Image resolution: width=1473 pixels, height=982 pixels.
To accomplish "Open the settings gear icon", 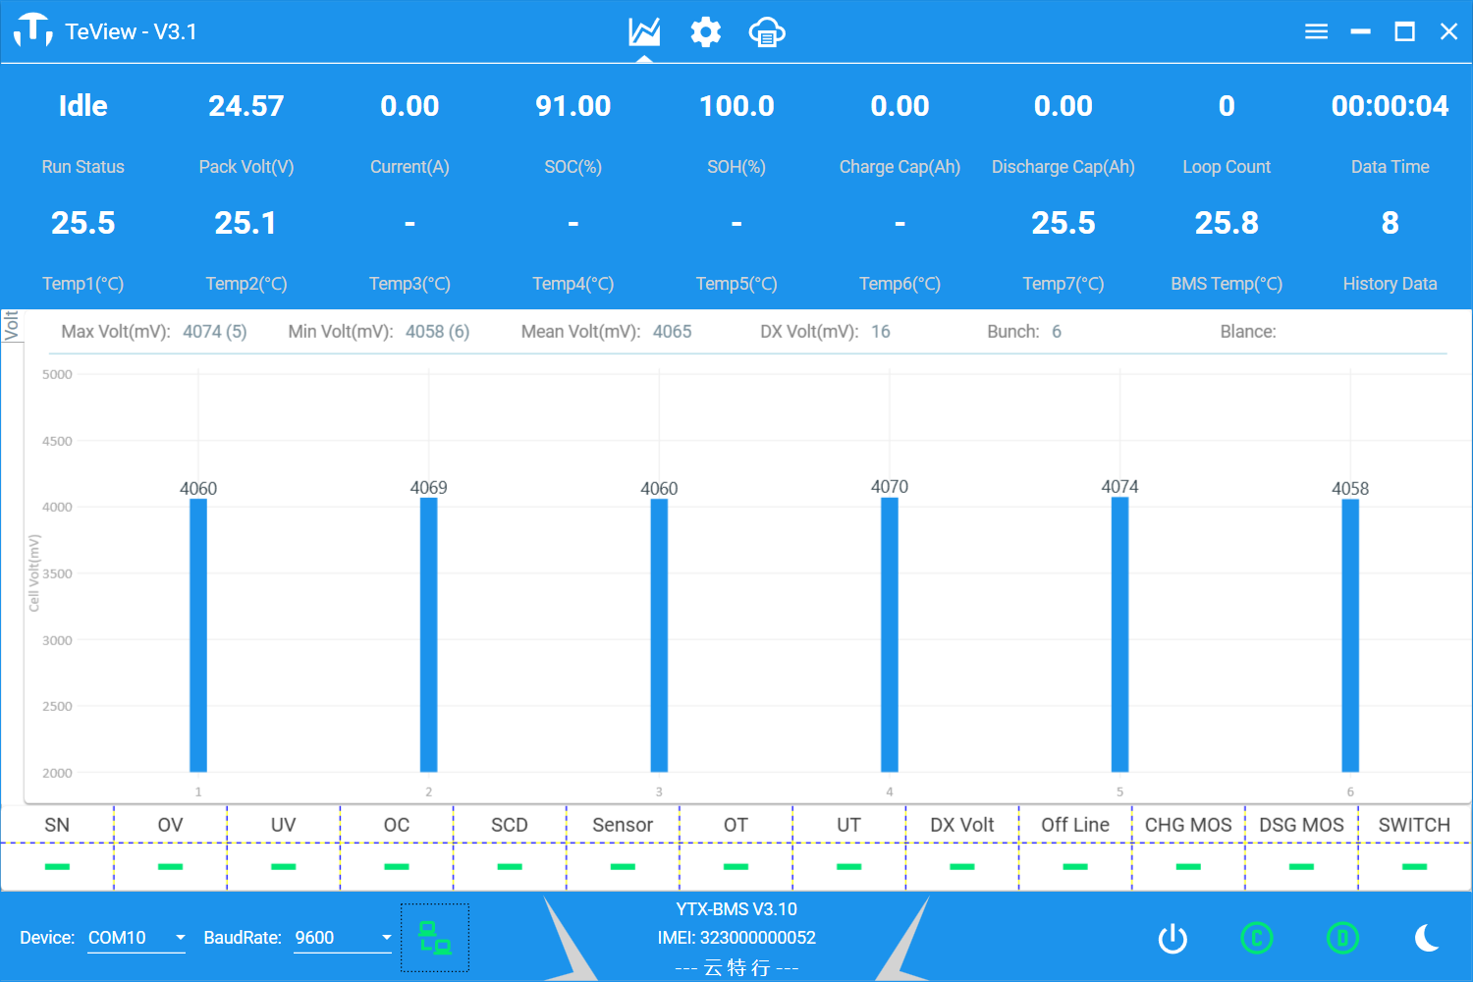I will coord(705,32).
